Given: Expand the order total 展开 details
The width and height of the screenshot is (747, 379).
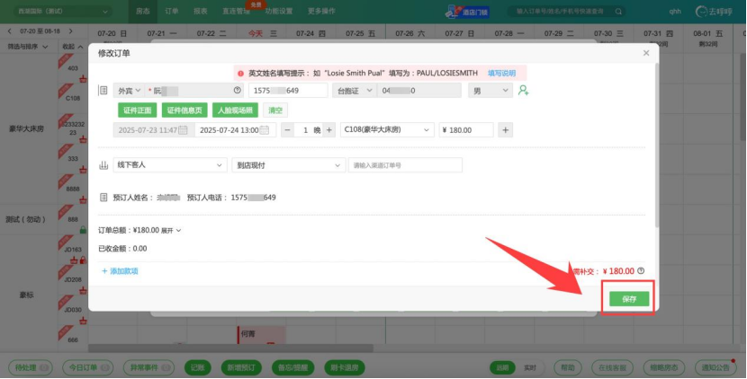Looking at the screenshot, I should pyautogui.click(x=171, y=230).
